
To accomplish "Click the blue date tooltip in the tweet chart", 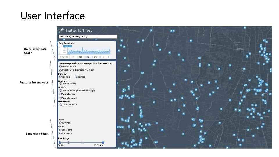I will pyautogui.click(x=67, y=46).
